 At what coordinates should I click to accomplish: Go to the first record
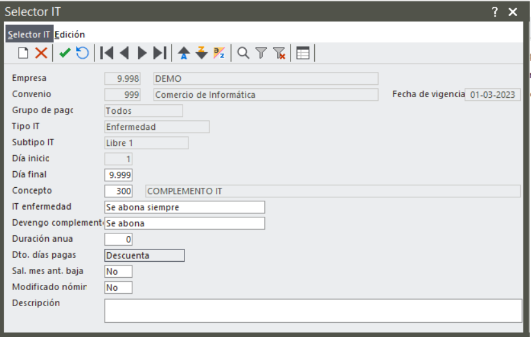107,53
